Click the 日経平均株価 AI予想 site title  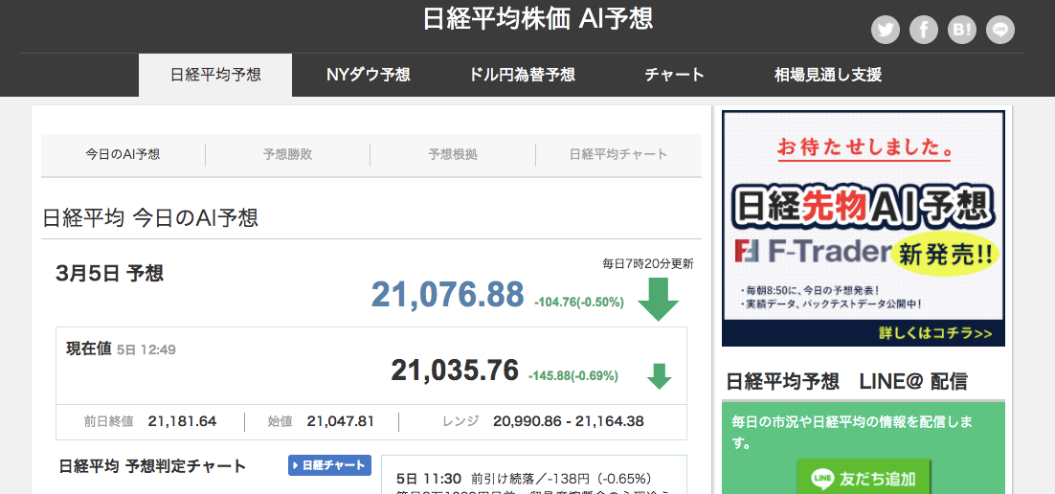[538, 19]
